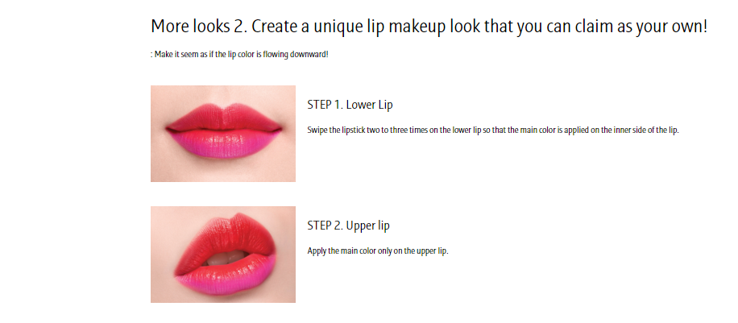
Task: Pick the red upper lip in Step 2 photo
Action: 226,235
